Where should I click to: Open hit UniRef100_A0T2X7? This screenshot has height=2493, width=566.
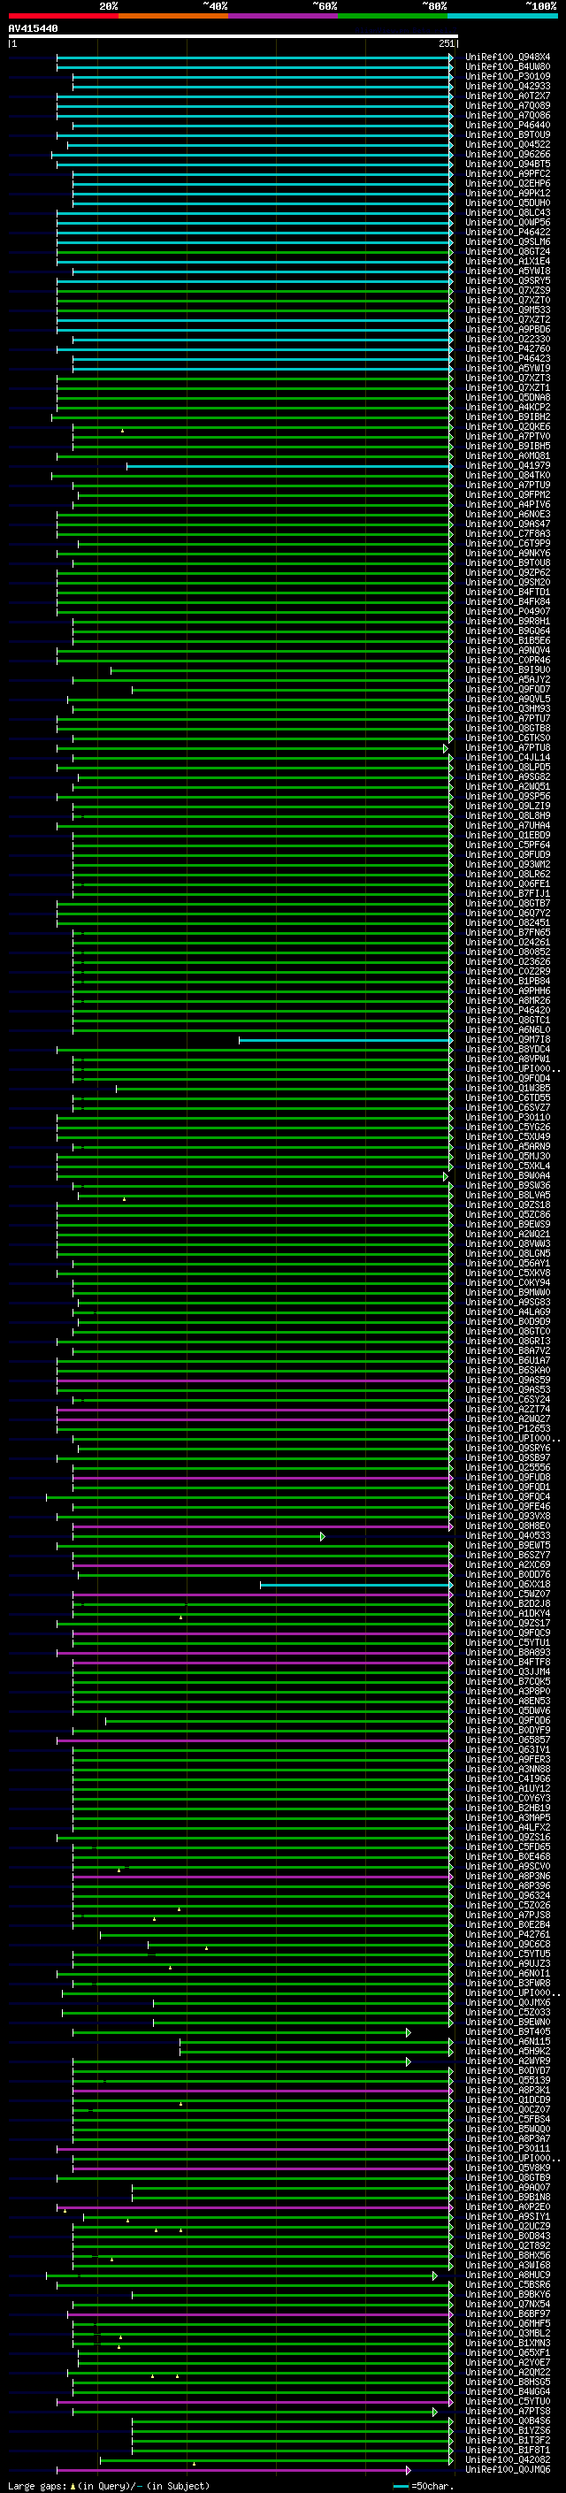tap(508, 96)
